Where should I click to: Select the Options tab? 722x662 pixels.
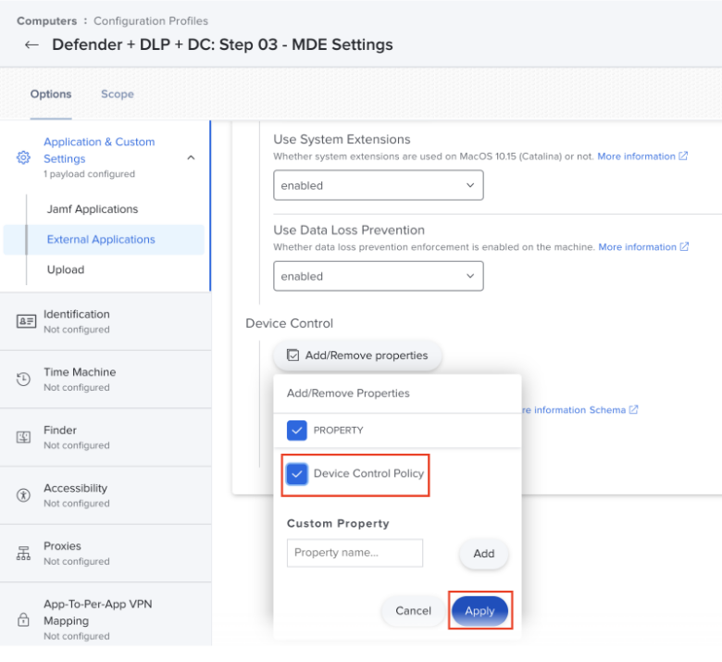point(51,94)
